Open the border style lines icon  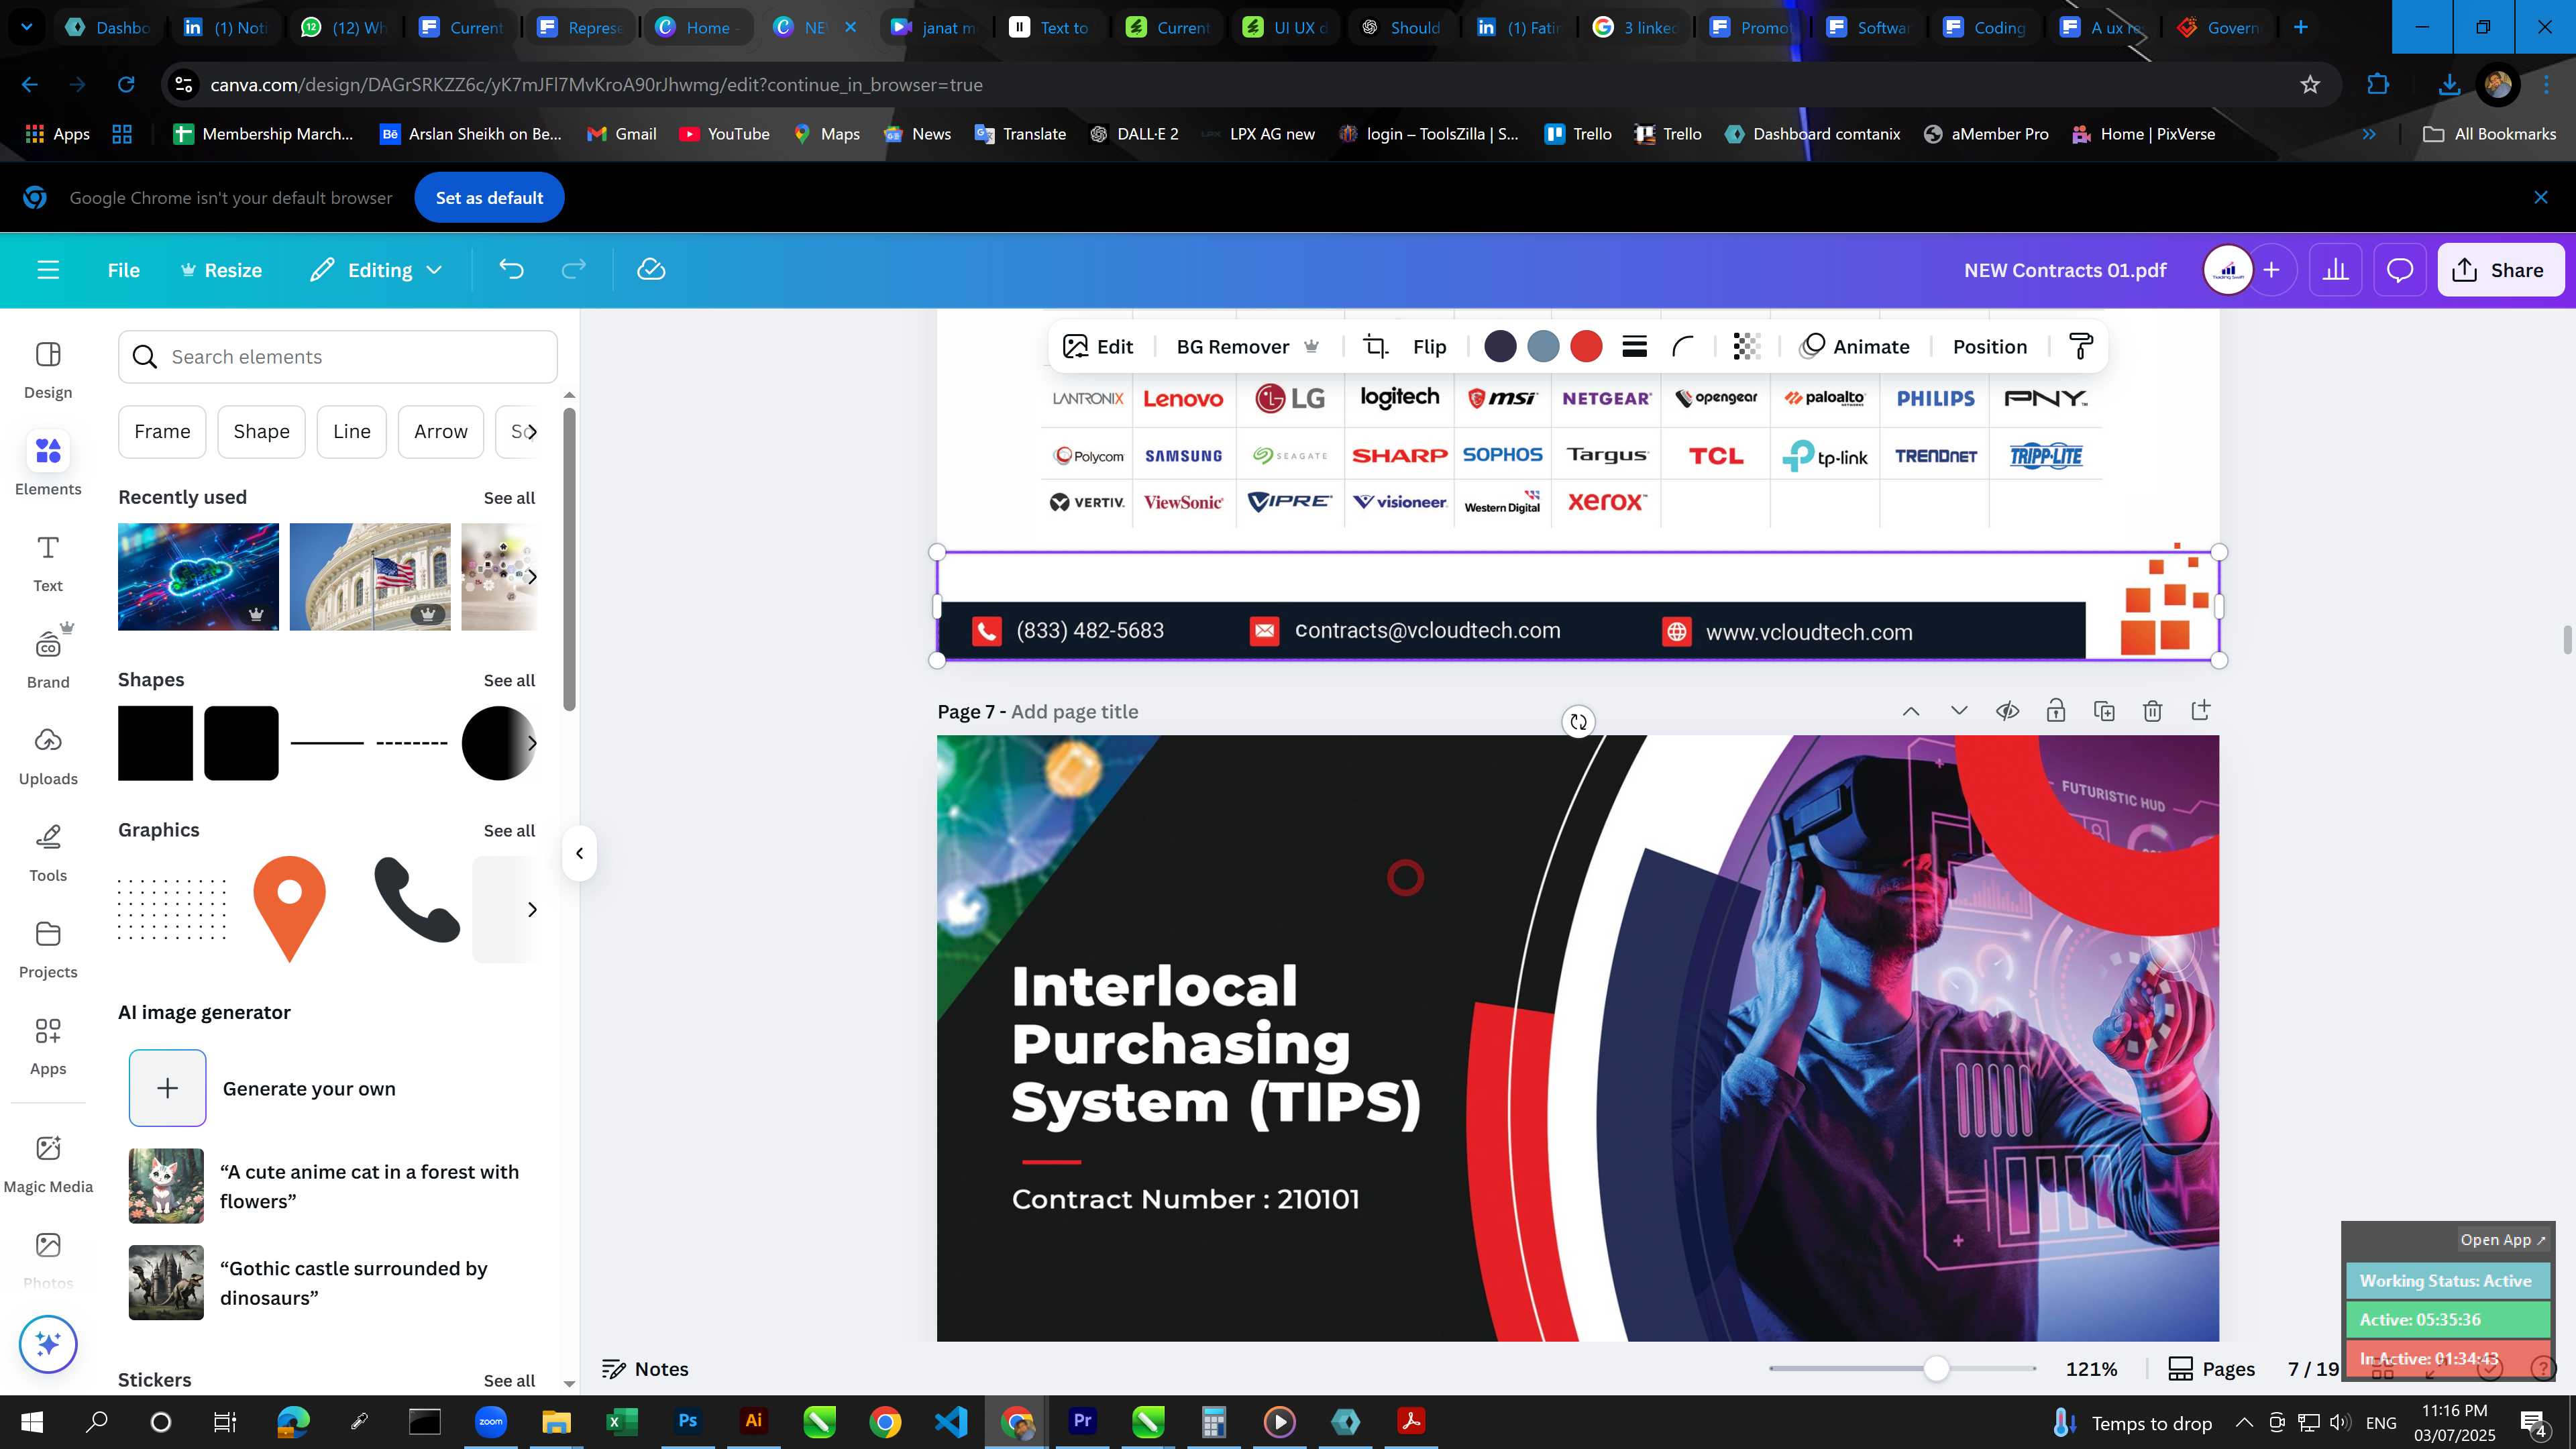point(1634,347)
